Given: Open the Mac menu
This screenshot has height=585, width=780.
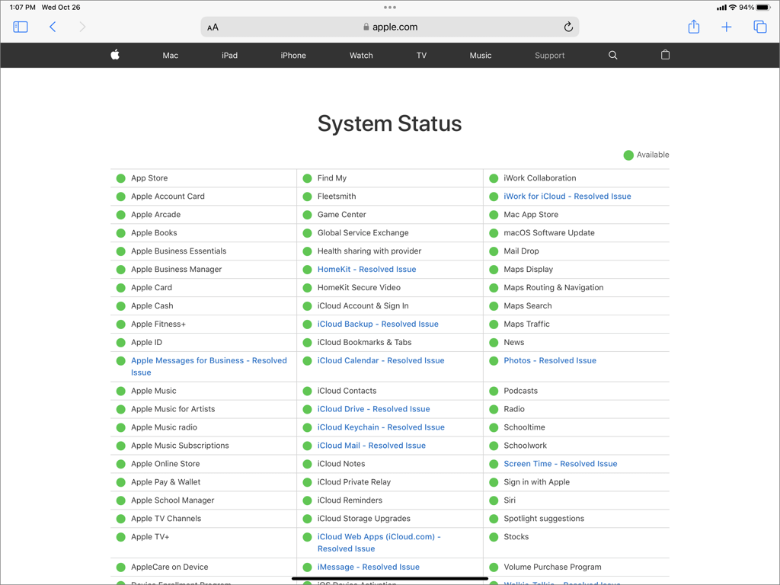Looking at the screenshot, I should 170,55.
